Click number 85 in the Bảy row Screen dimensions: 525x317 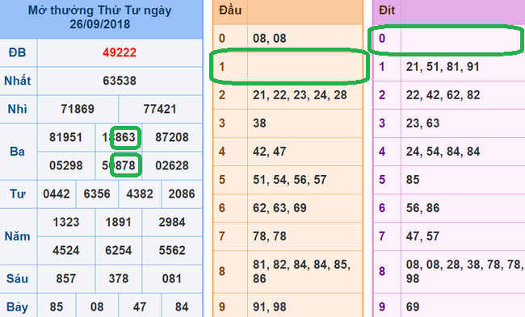[57, 307]
